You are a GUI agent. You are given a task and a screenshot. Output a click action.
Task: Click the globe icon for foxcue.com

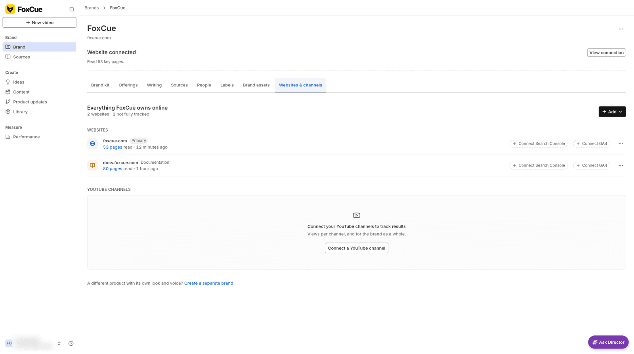[92, 144]
